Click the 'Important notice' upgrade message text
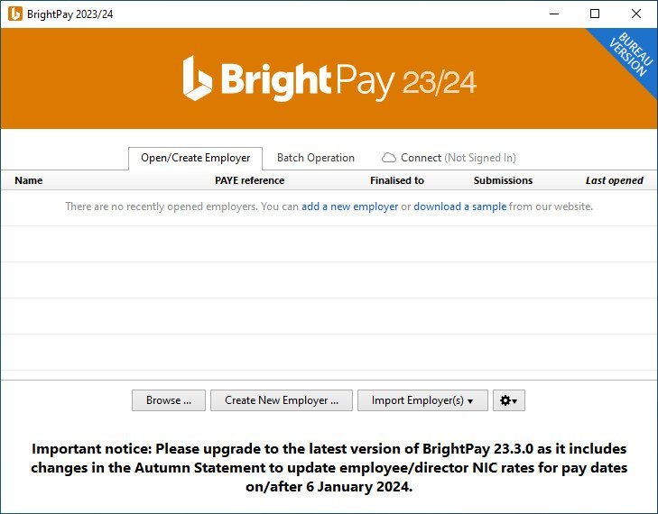Image resolution: width=658 pixels, height=514 pixels. click(x=329, y=467)
